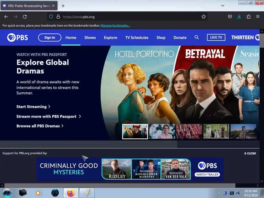The height and width of the screenshot is (198, 264).
Task: Go forward with the browser forward arrow
Action: [x=15, y=17]
